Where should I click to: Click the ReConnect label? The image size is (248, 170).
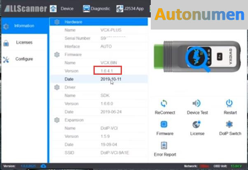[x=165, y=113]
